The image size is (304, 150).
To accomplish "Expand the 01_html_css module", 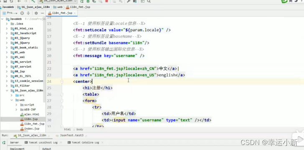I will tap(7, 28).
